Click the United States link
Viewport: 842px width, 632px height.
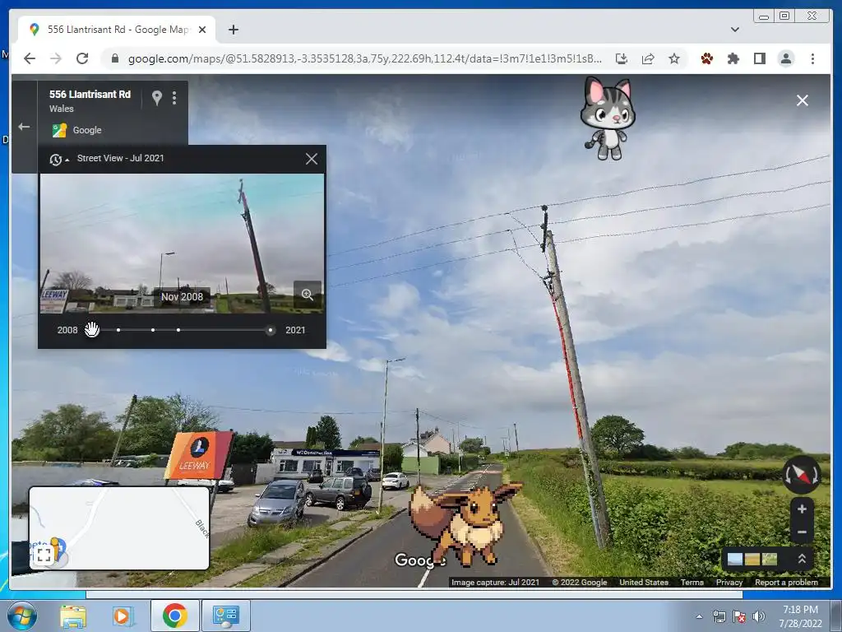point(643,582)
